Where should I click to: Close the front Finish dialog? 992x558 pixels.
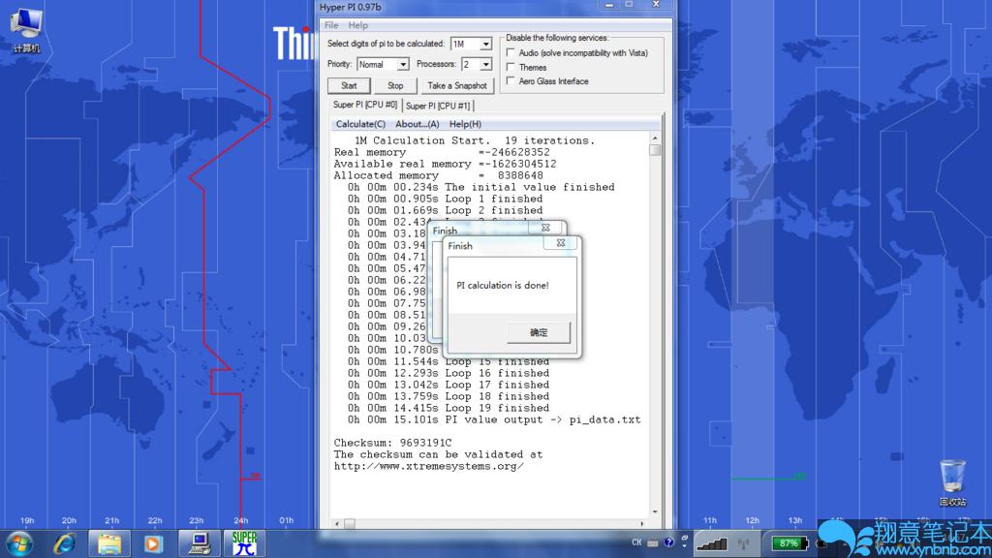pos(561,243)
